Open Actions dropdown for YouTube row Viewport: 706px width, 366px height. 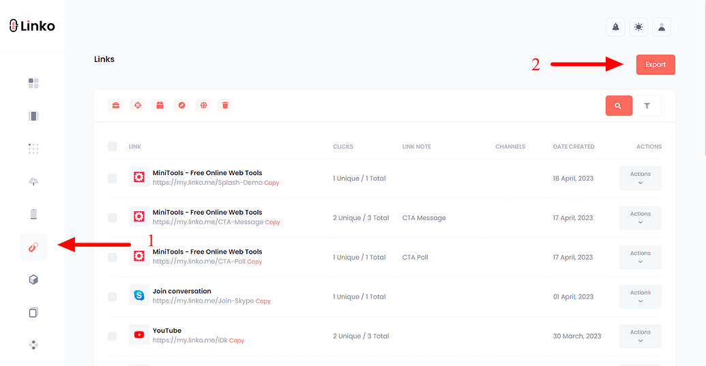[641, 336]
